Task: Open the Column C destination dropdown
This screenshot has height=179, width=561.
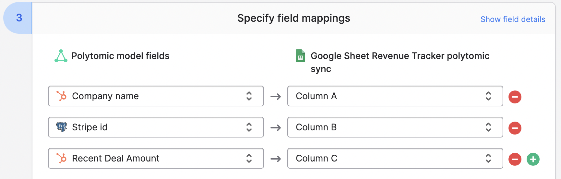Action: [395, 158]
